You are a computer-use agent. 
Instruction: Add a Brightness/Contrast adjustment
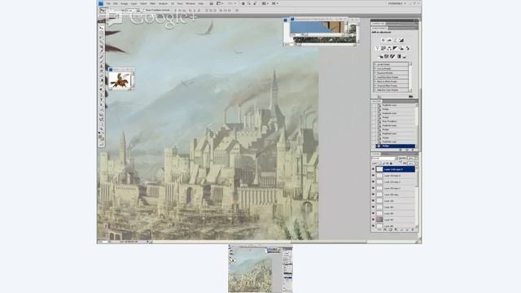(x=383, y=40)
